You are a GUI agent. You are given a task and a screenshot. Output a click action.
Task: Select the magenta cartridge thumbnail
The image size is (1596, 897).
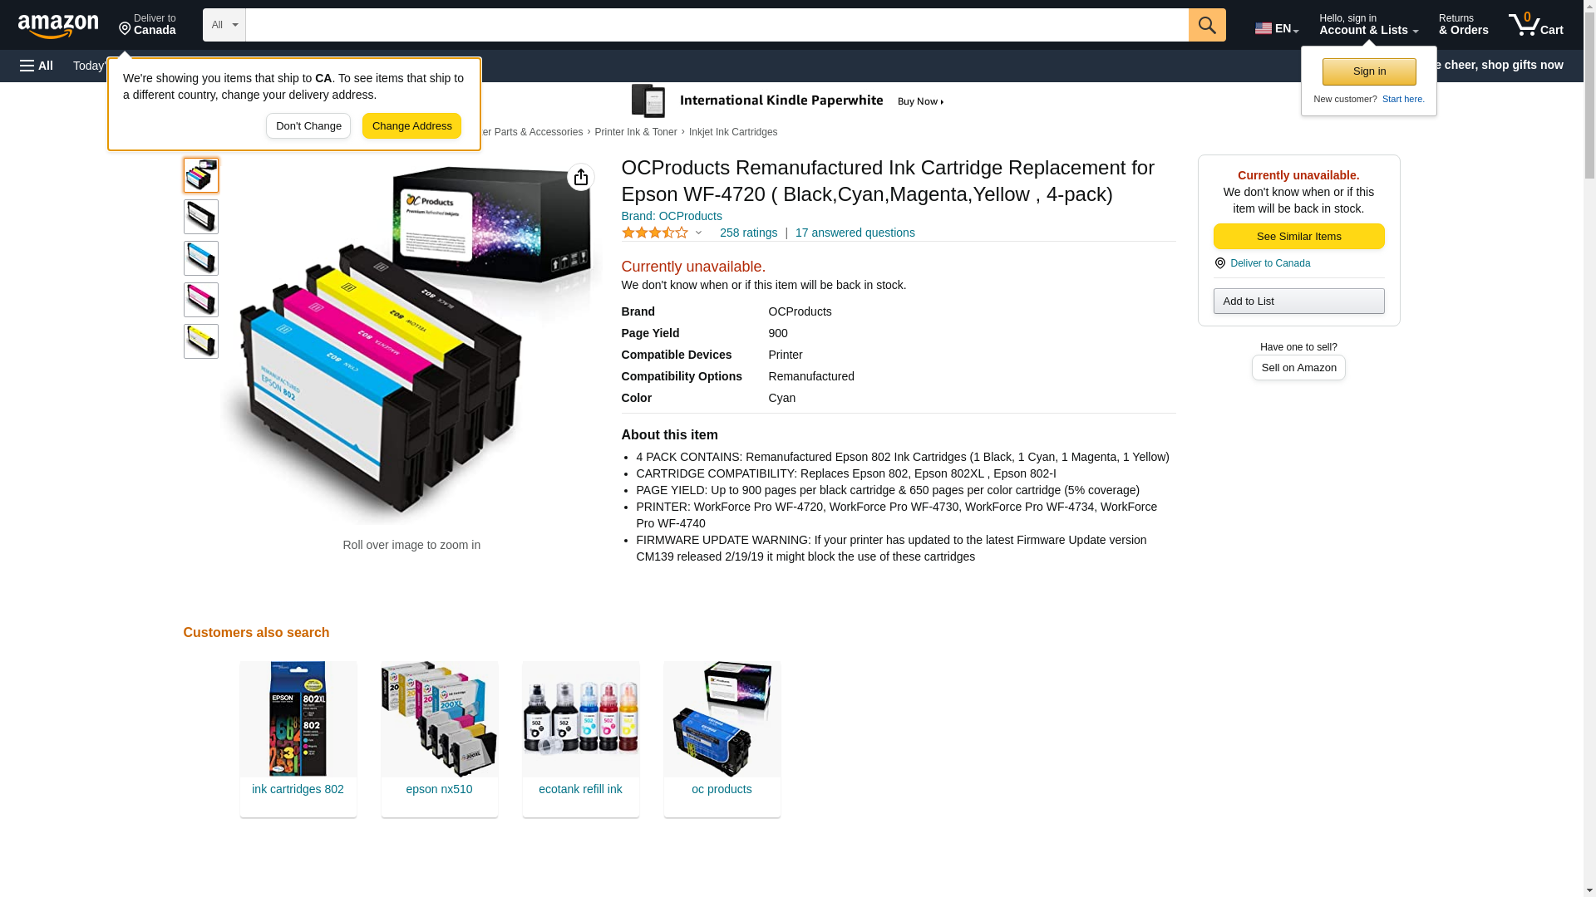click(201, 300)
